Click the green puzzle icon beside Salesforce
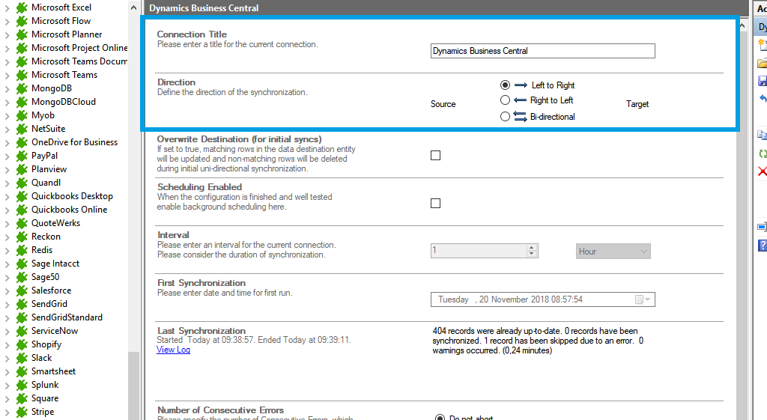The image size is (767, 420). [x=22, y=290]
